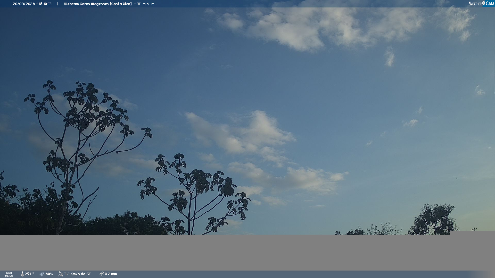Click the 0.2 mm rainfall reading
The height and width of the screenshot is (278, 495).
tap(111, 274)
